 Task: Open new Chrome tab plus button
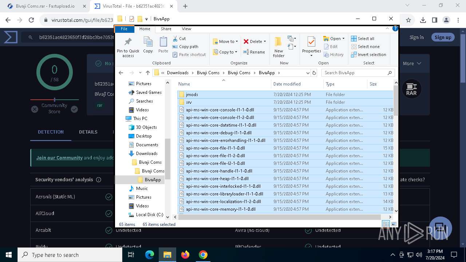[185, 6]
